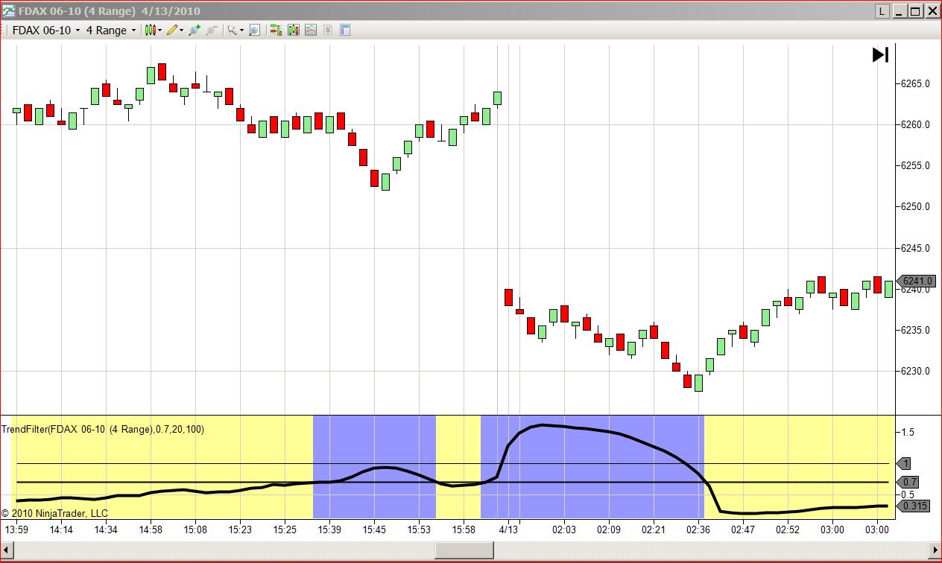This screenshot has height=563, width=942.
Task: Click the 4/13 date axis label
Action: (508, 529)
